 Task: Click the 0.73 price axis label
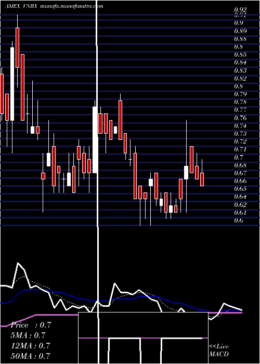click(240, 134)
